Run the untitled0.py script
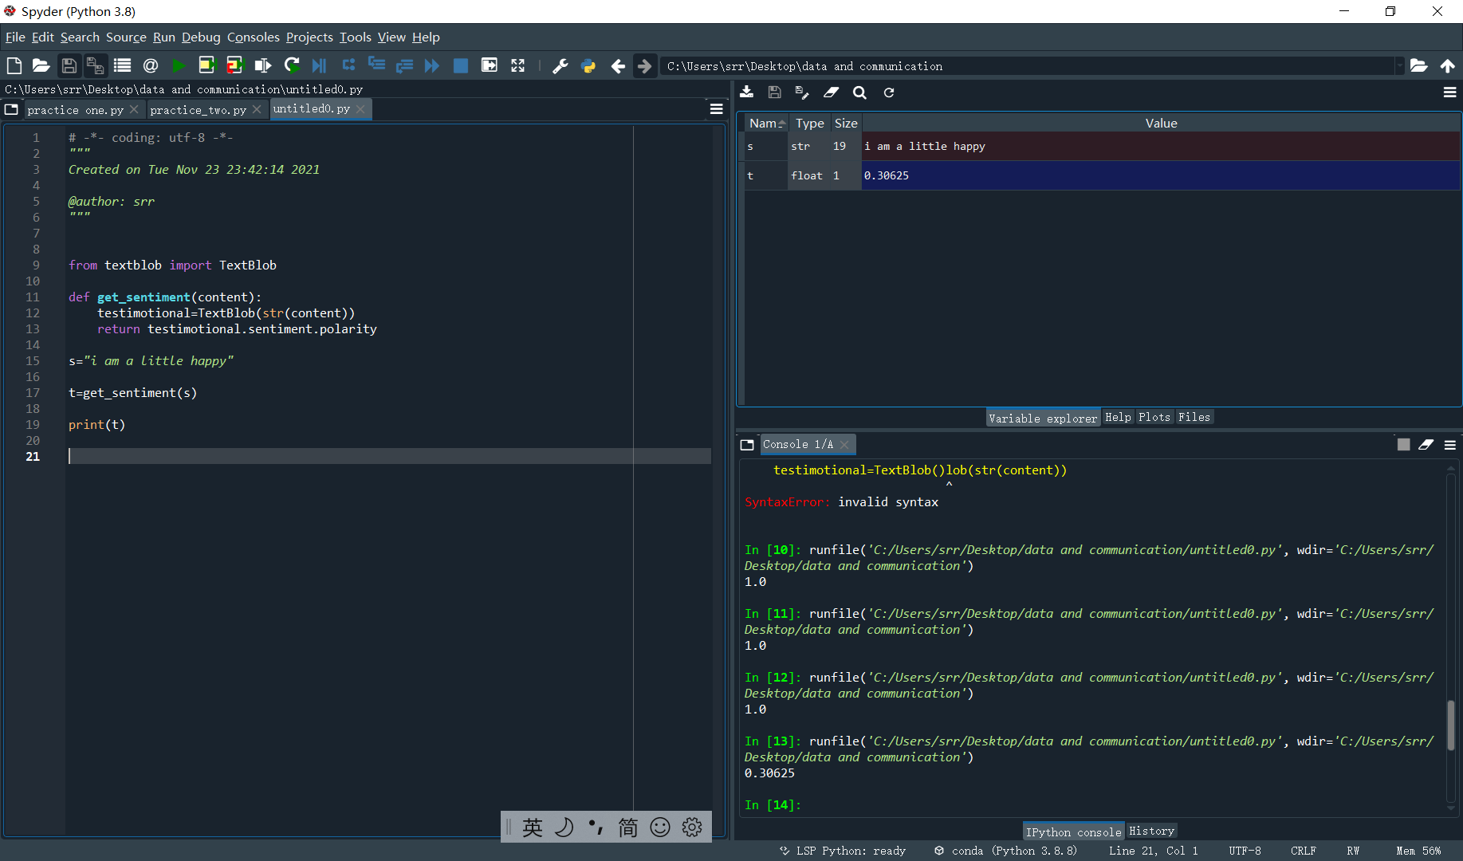Screen dimensions: 1463x861 tap(179, 65)
